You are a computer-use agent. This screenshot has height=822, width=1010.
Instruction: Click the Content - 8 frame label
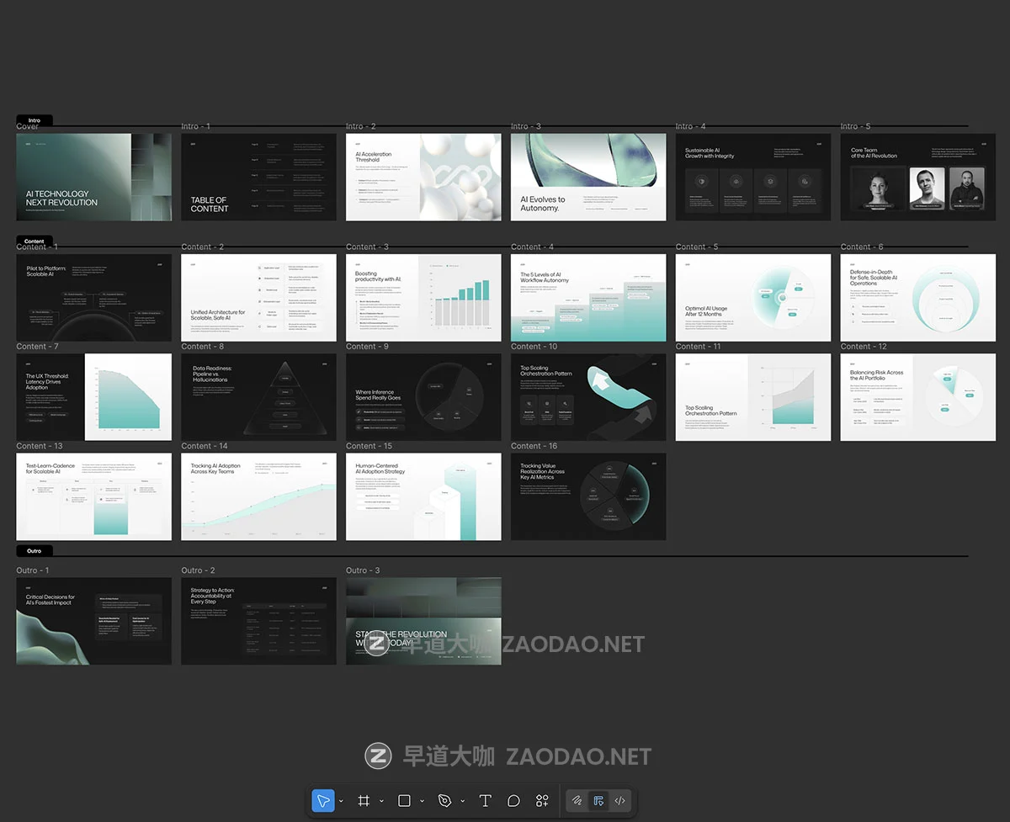(x=203, y=347)
